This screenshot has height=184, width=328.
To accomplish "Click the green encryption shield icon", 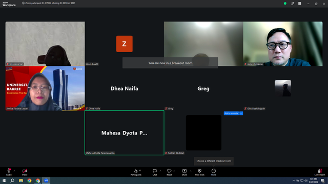I will click(285, 4).
